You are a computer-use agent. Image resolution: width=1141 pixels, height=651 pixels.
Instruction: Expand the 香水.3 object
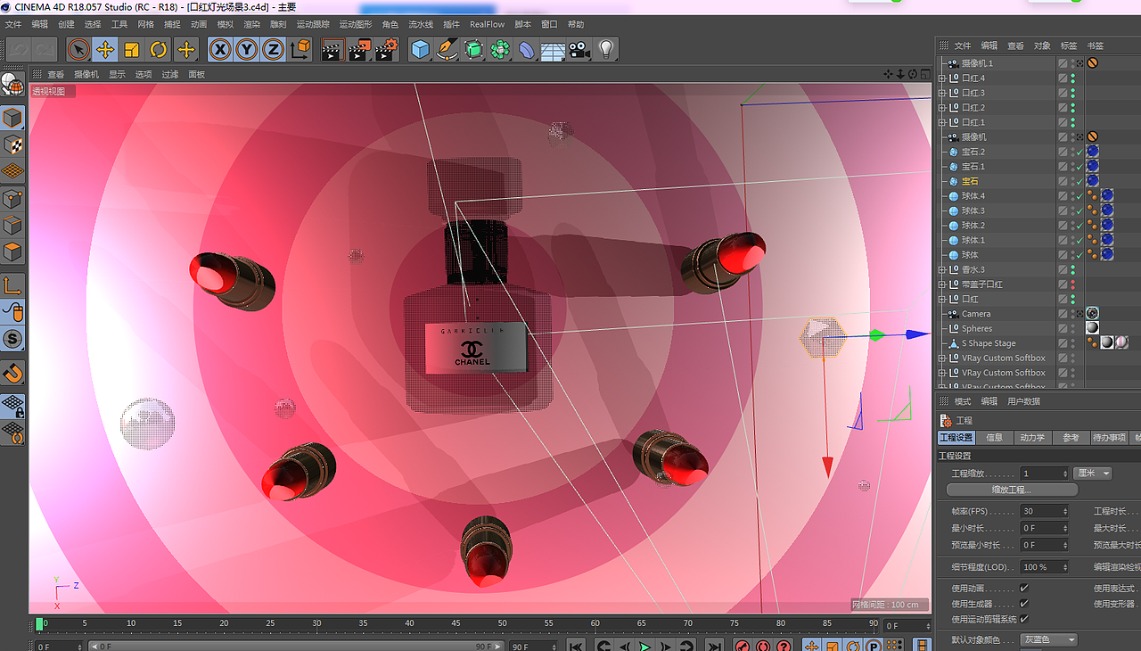[942, 269]
